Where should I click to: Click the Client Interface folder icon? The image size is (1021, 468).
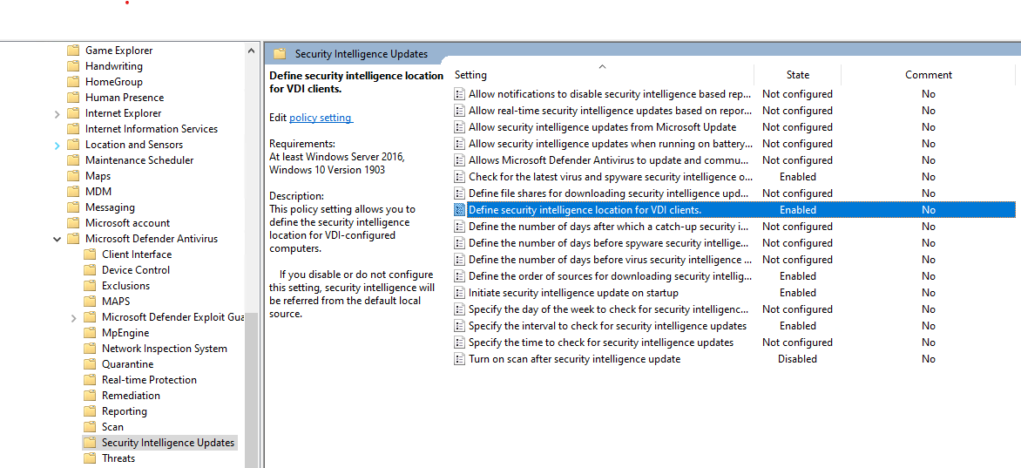[90, 254]
